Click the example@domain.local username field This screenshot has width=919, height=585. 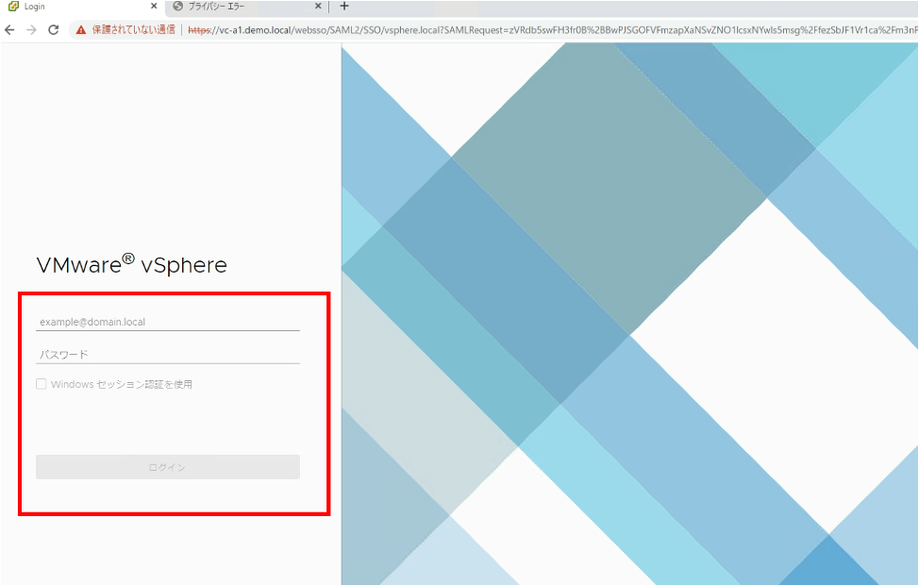point(167,321)
